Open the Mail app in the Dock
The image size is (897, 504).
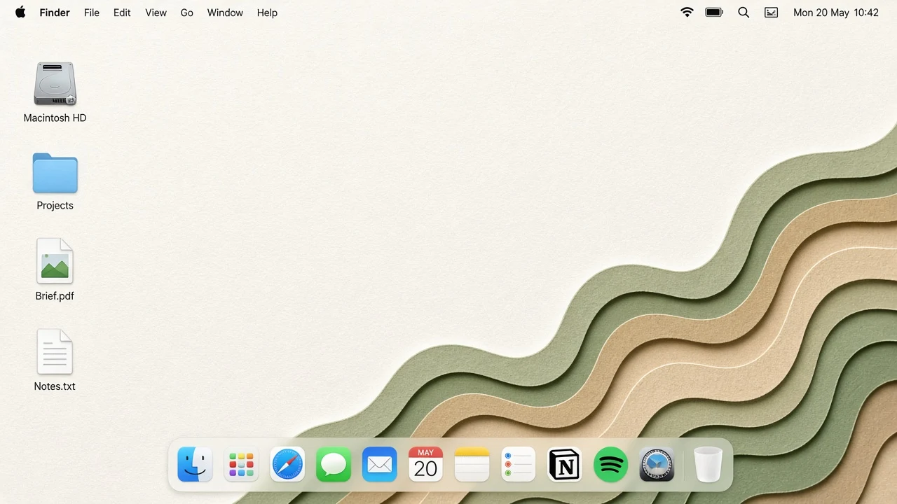[380, 464]
